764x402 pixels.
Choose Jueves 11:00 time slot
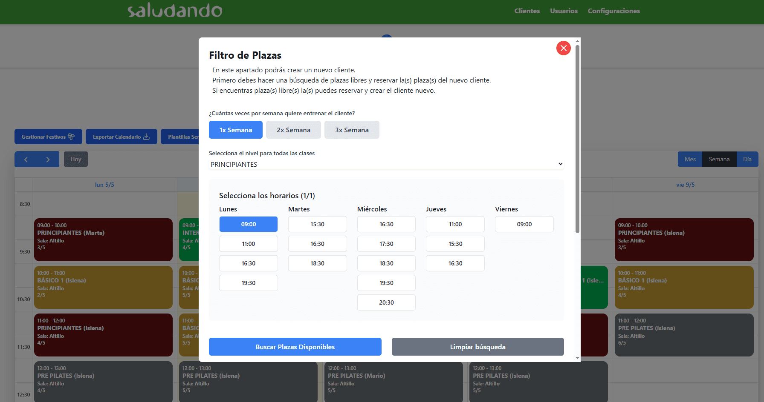[455, 224]
